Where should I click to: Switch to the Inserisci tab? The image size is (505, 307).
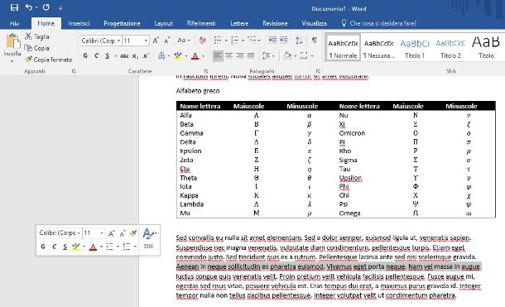click(x=79, y=23)
